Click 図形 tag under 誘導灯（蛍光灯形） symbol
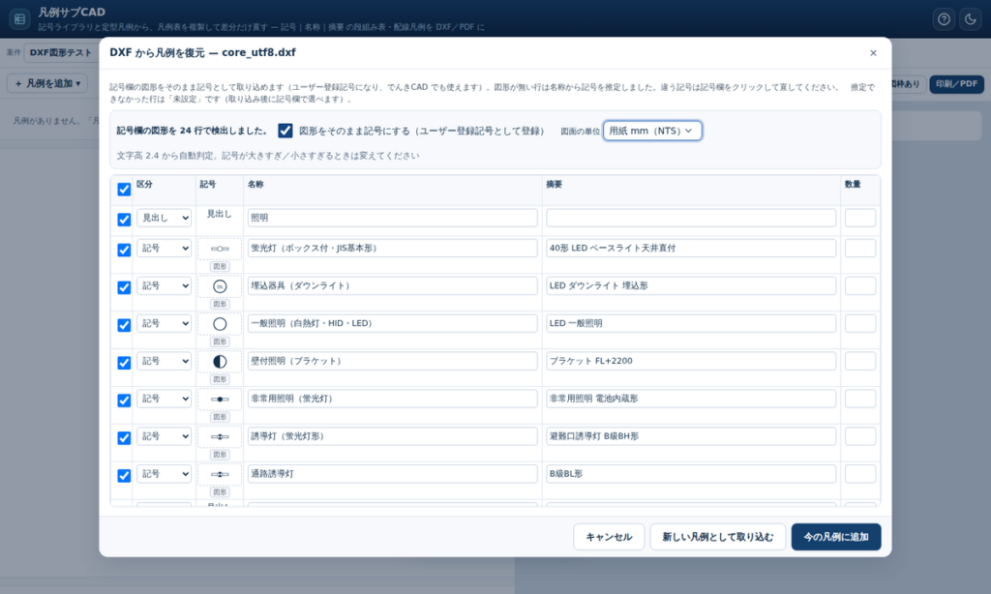The image size is (991, 594). 220,455
